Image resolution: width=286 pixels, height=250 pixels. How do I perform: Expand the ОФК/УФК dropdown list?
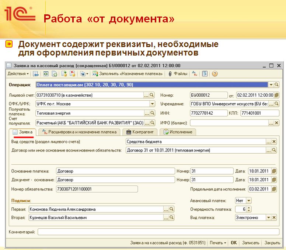tap(152, 104)
